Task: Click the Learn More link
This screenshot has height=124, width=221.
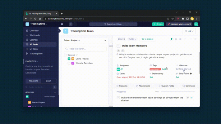Action: click(31, 73)
